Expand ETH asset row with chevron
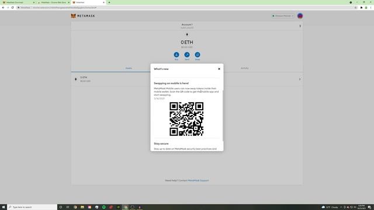The image size is (374, 210). 300,79
